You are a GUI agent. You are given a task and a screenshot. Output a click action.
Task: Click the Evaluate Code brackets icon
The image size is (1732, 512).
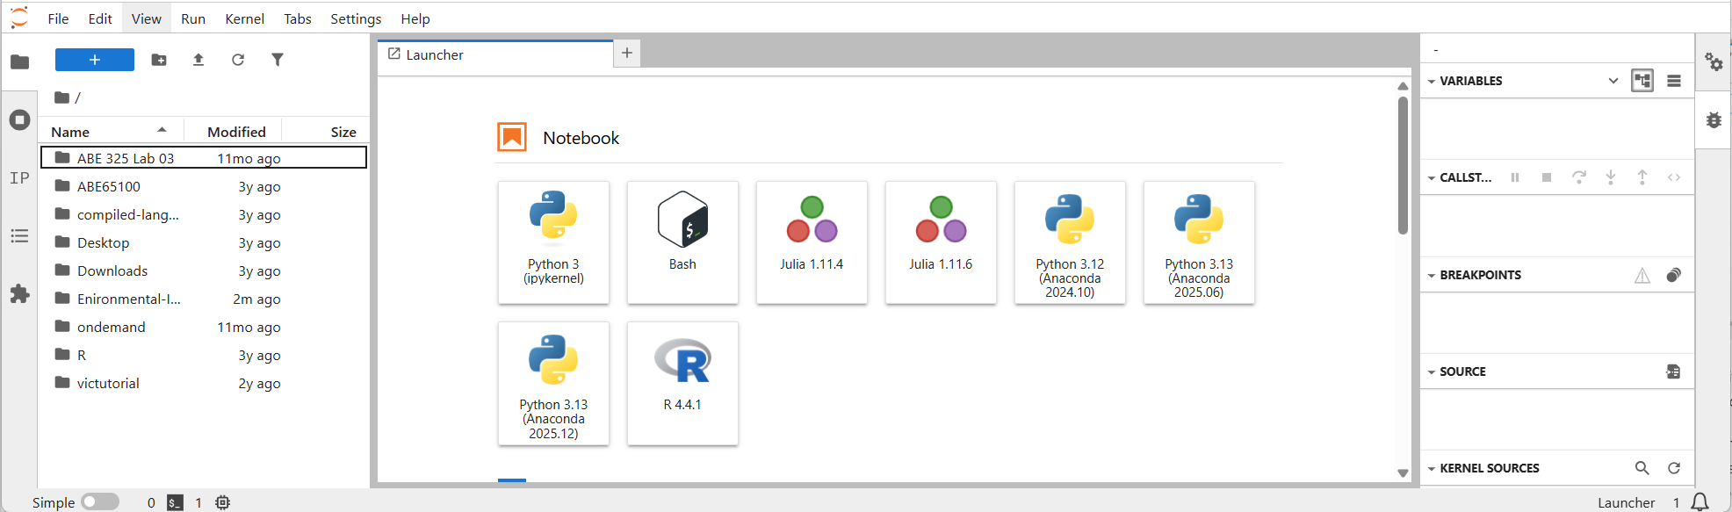[x=1674, y=177]
